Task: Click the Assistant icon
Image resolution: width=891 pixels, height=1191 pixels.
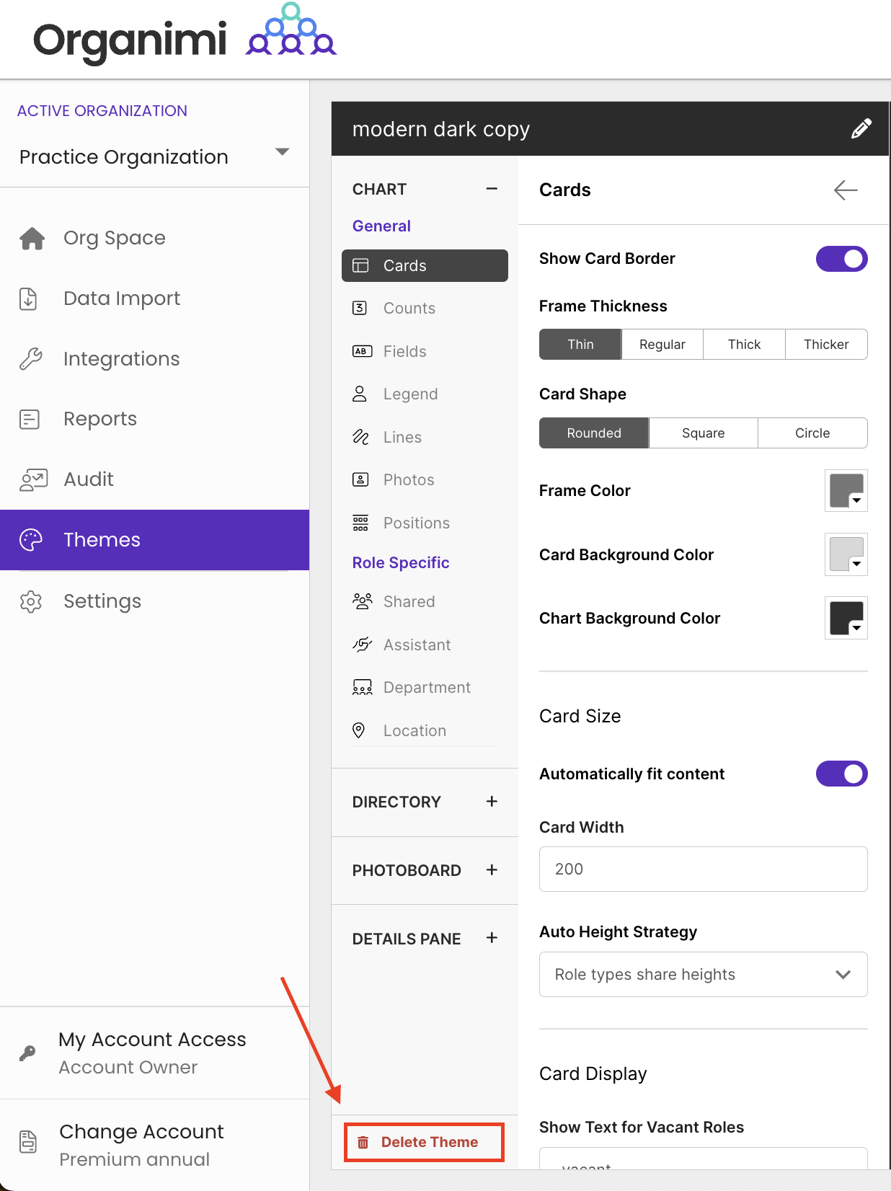Action: 362,645
